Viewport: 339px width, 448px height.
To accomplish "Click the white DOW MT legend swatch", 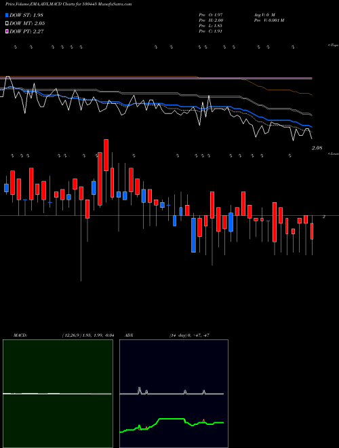I will (7, 23).
